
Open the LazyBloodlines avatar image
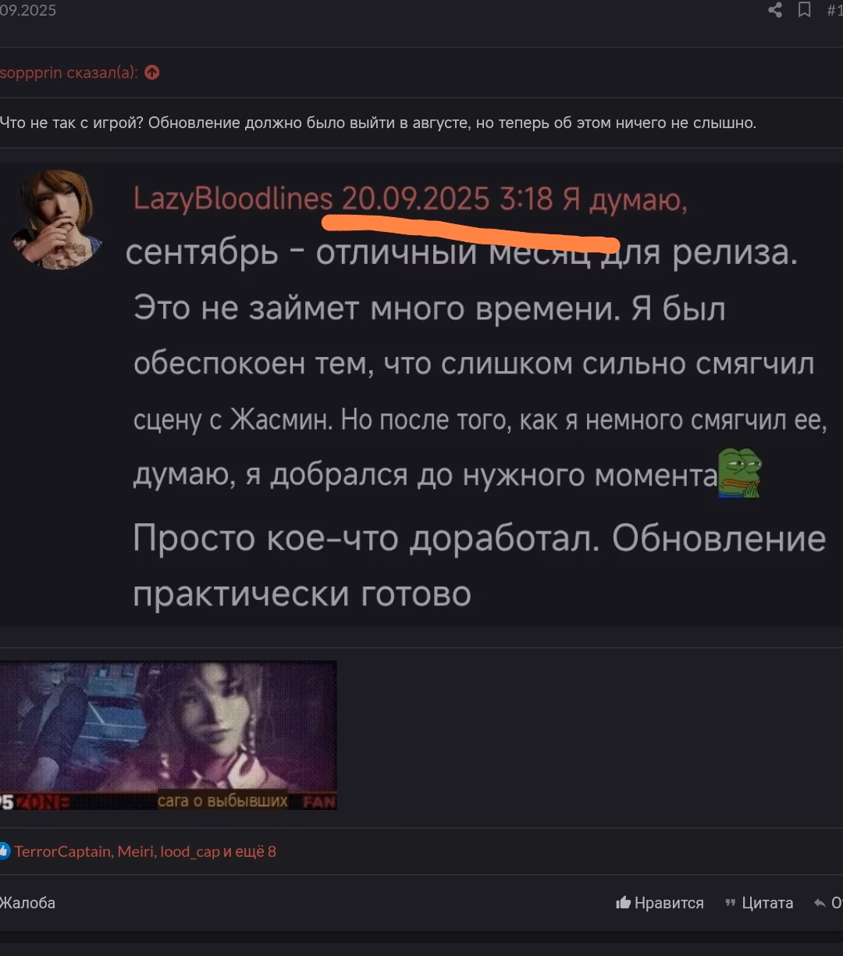[56, 220]
